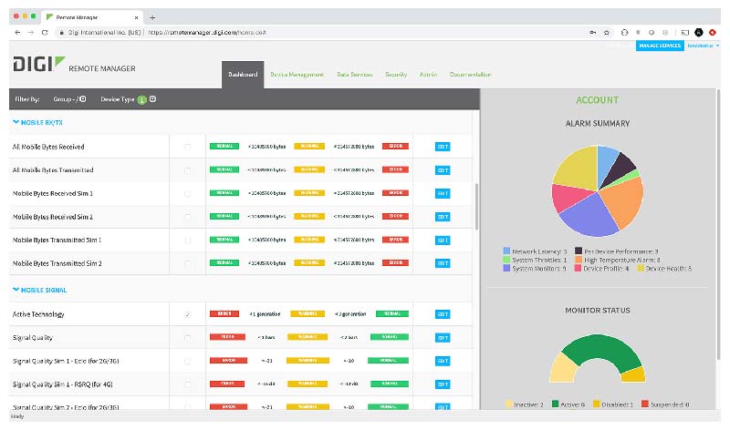Open the Data Services tab
This screenshot has width=730, height=430.
(x=355, y=75)
